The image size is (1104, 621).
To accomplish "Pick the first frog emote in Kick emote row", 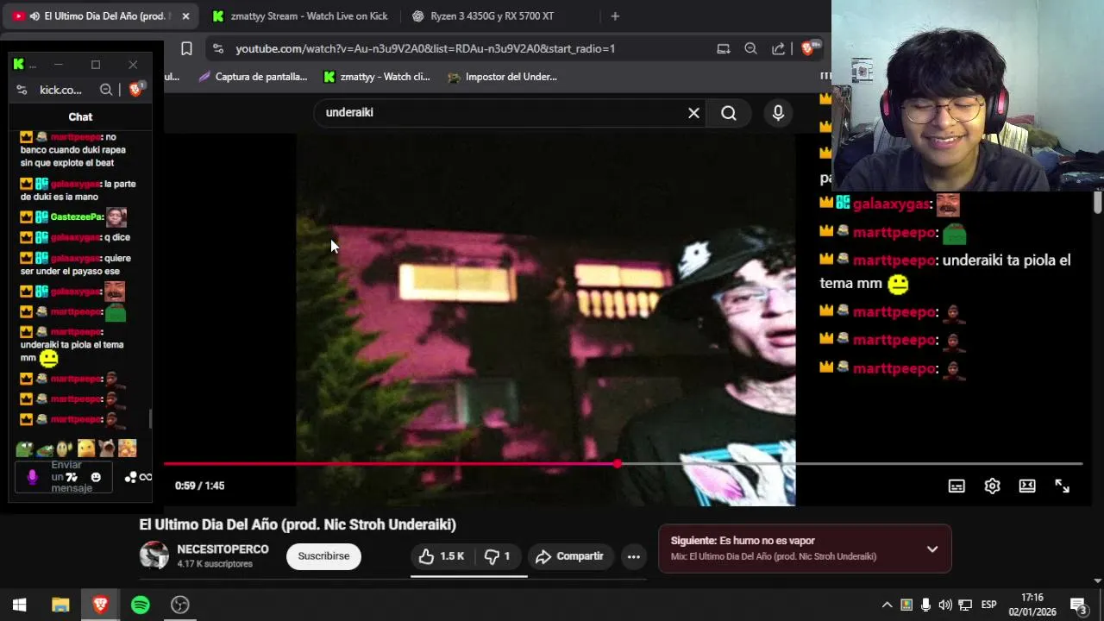I will (24, 448).
